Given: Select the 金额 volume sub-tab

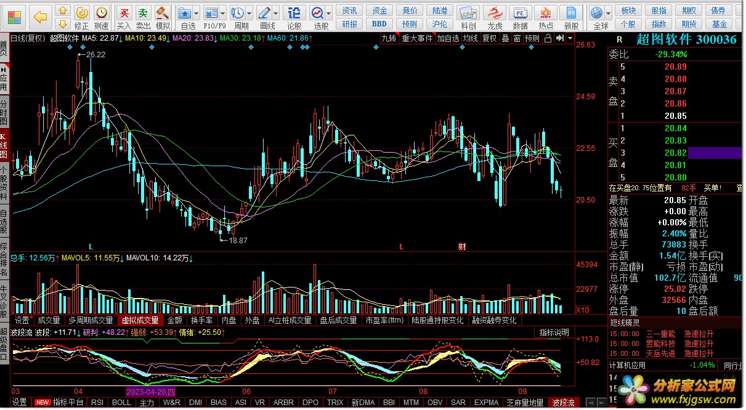Looking at the screenshot, I should pyautogui.click(x=174, y=320).
